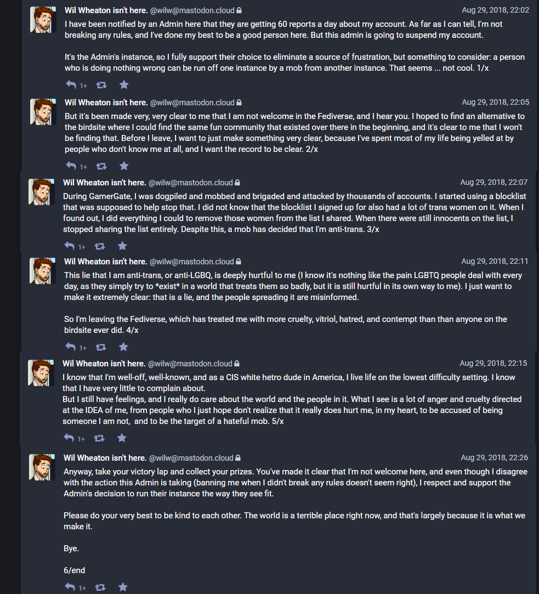
Task: Reply to the post ending with 4/x
Action: click(71, 347)
